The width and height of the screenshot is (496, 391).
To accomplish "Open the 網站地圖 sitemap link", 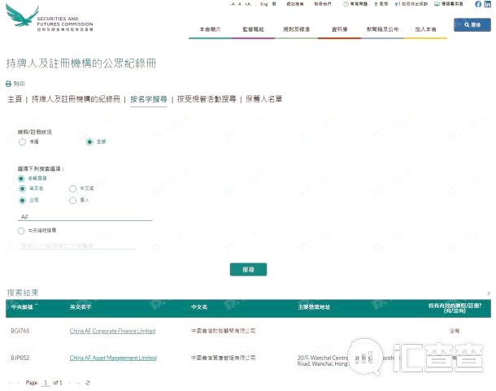I will pos(295,4).
